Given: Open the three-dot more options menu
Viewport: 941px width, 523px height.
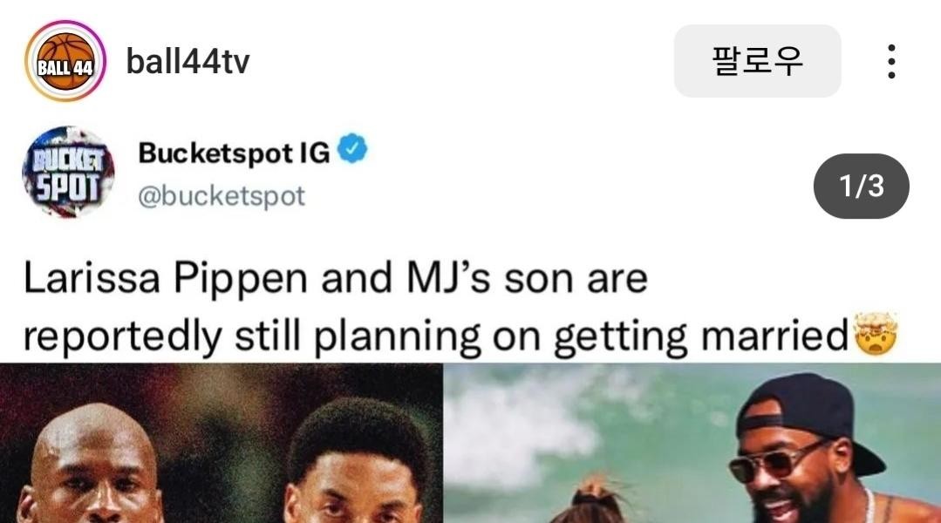Looking at the screenshot, I should point(892,61).
